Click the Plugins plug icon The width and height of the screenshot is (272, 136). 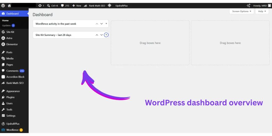point(3,97)
